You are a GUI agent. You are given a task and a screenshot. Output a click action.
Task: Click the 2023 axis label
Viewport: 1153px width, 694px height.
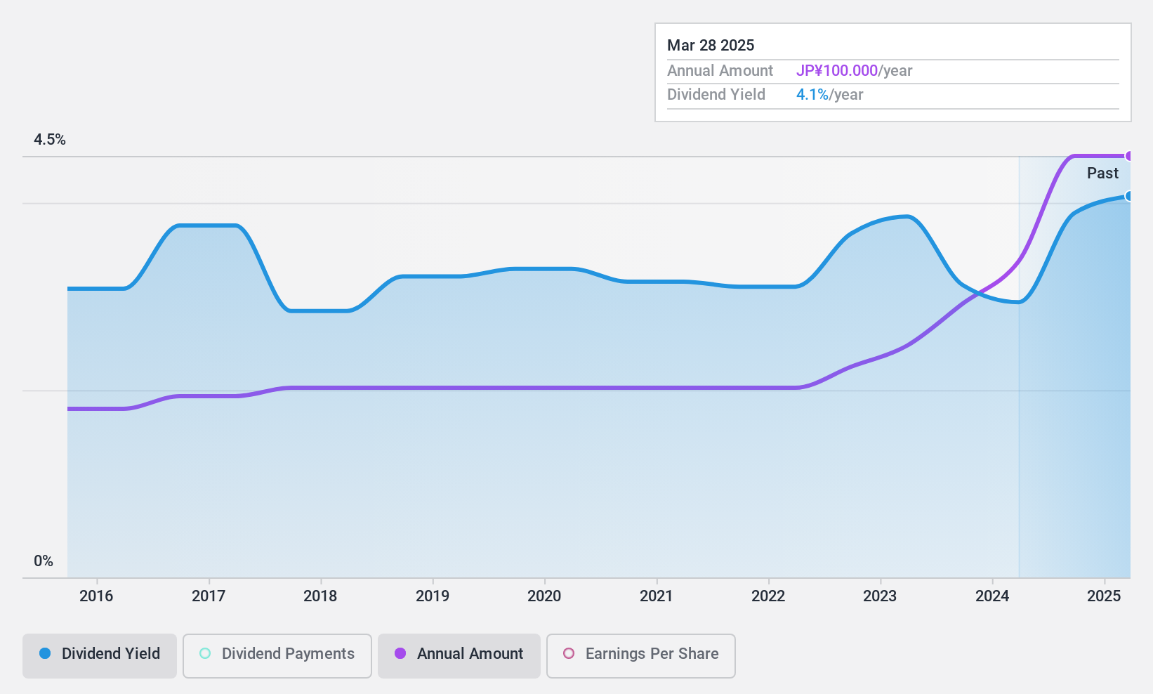coord(880,596)
